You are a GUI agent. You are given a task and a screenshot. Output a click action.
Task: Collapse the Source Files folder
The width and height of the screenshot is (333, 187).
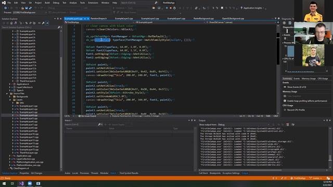[7, 94]
